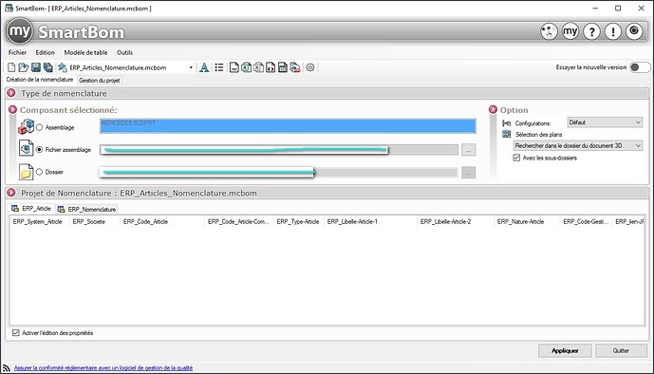The height and width of the screenshot is (374, 654).
Task: Collapse the 'Option' section
Action: (493, 110)
